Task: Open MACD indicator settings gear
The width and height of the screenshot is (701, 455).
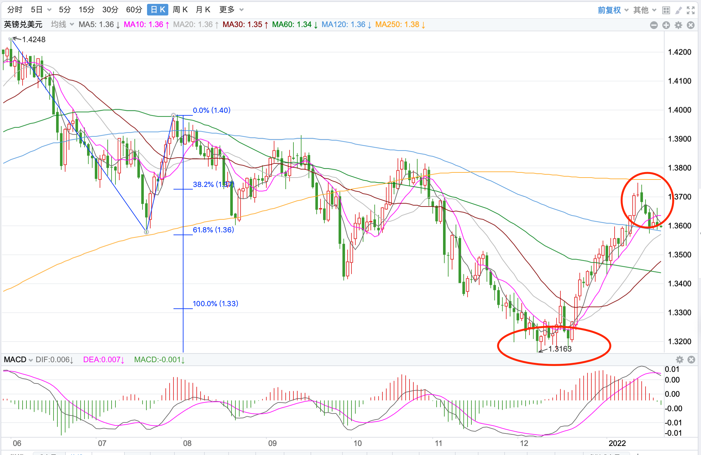Action: pos(680,360)
